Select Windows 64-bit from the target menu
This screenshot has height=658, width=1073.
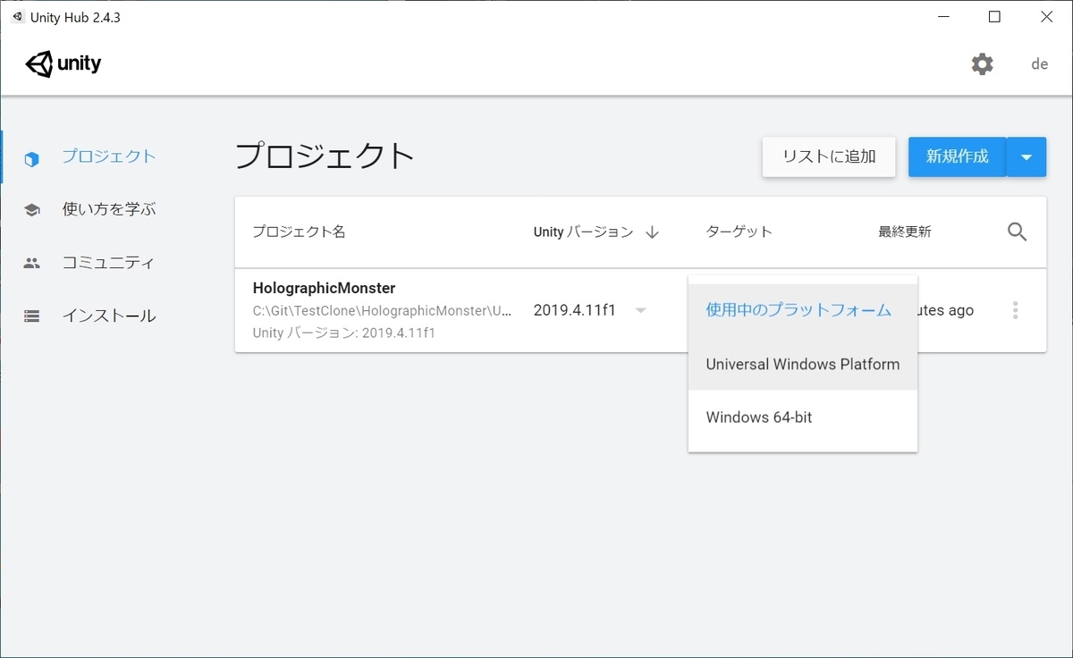click(x=758, y=417)
